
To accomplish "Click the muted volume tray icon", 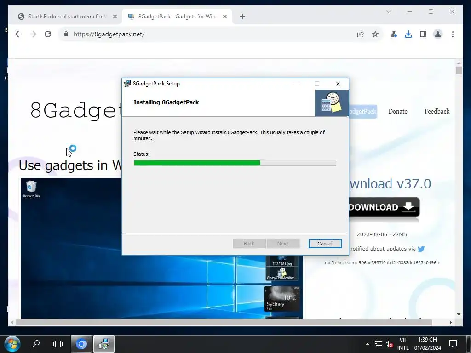I will [390, 344].
